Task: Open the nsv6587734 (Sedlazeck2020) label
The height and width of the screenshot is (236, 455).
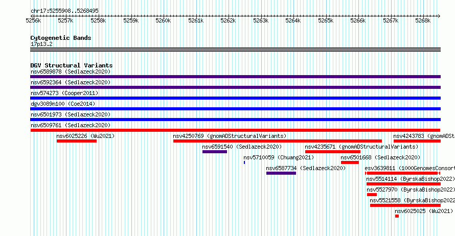Action: 306,168
